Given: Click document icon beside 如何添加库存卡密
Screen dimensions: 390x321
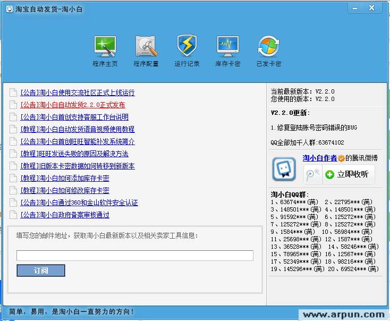Looking at the screenshot, I should [x=13, y=178].
